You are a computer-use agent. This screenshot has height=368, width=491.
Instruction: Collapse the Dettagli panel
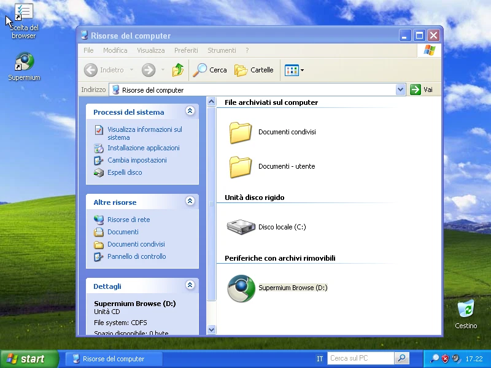pyautogui.click(x=190, y=285)
